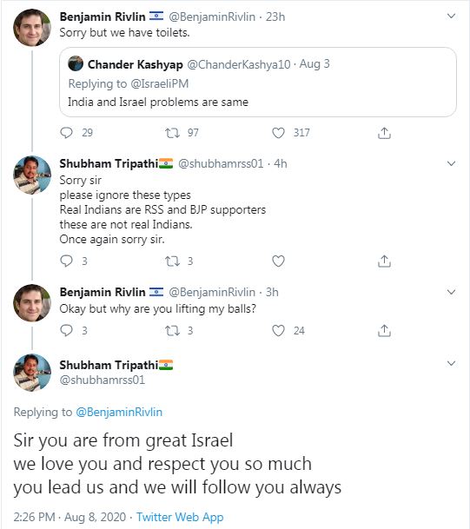Viewport: 470px width, 529px height.
Task: Reply to the 'Okay but why' tweet
Action: (66, 330)
